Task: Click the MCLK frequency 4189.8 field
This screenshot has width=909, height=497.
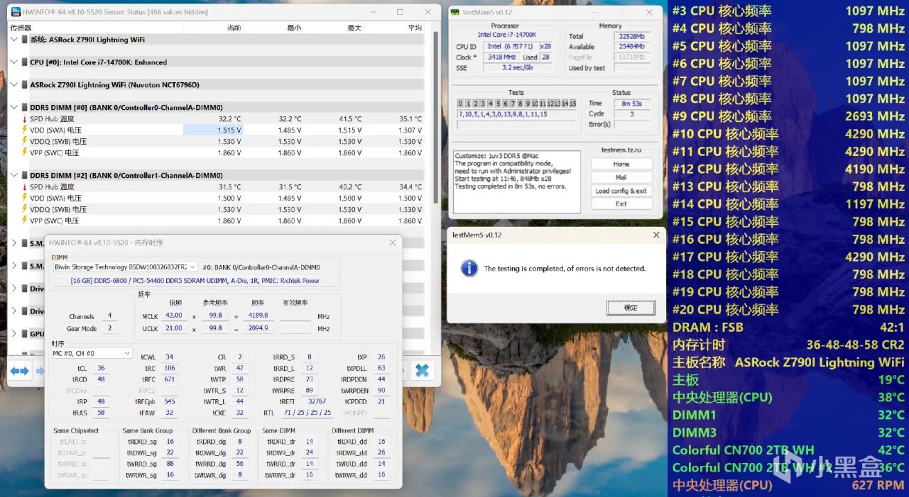Action: [258, 315]
